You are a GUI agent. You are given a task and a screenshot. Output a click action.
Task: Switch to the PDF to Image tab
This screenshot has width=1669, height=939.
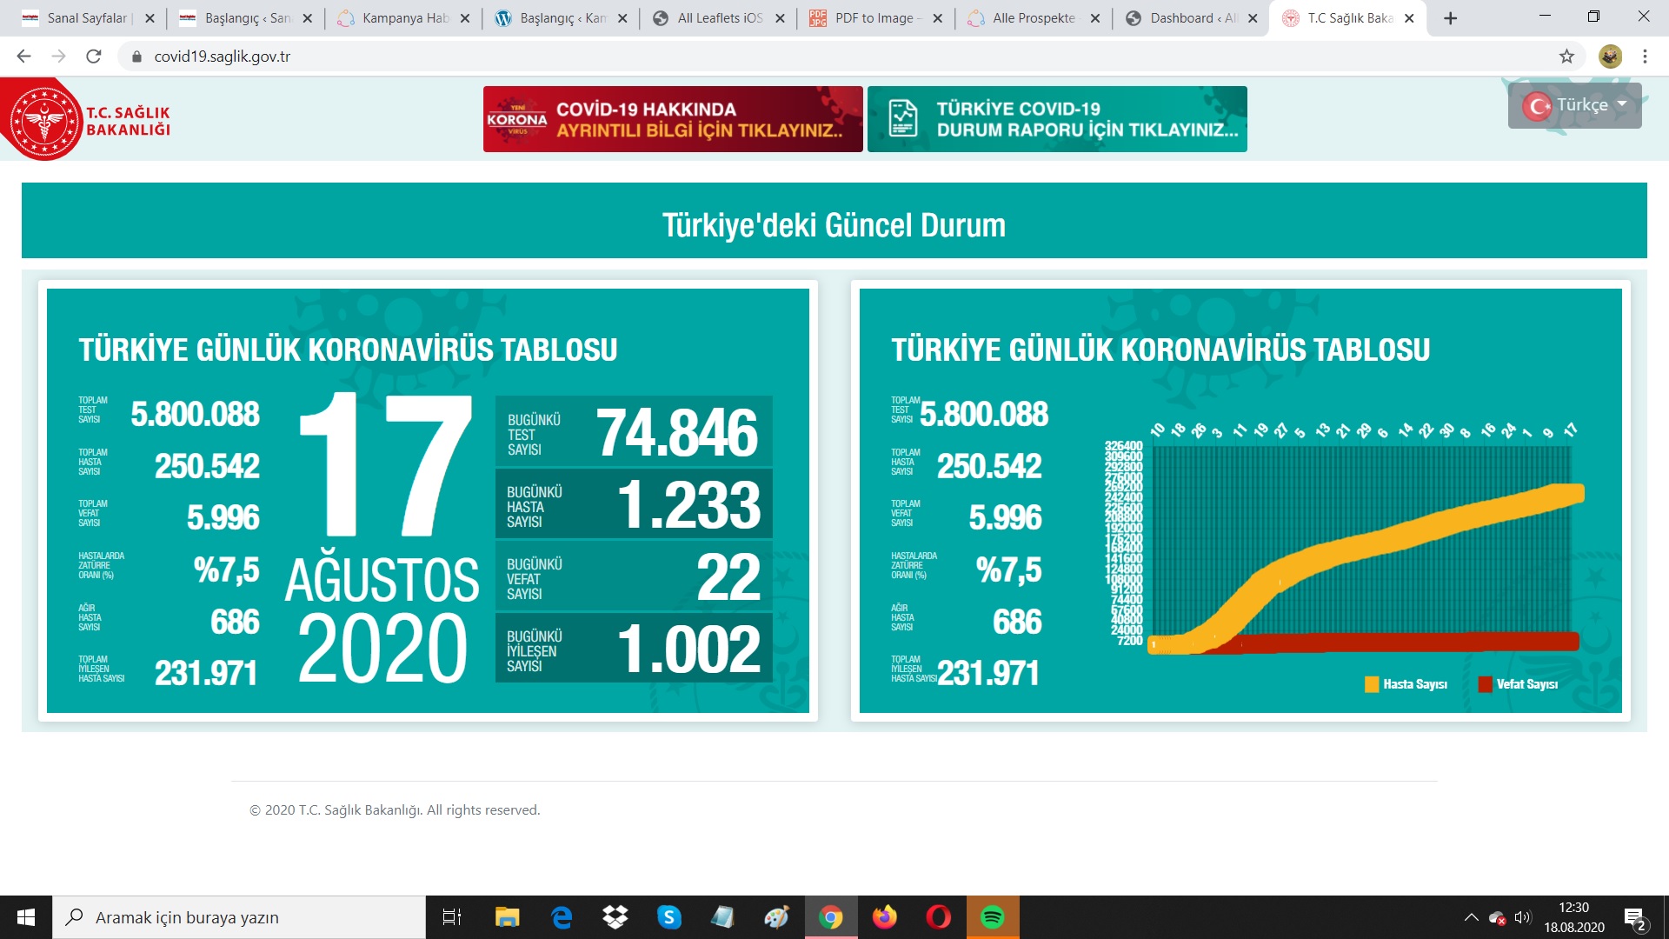coord(873,18)
